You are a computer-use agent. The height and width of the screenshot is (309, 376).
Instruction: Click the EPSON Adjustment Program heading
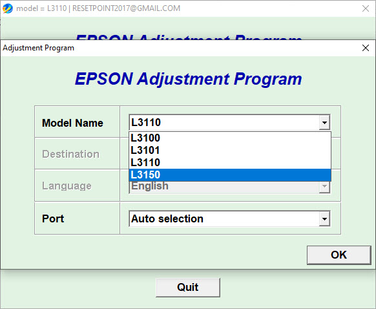point(188,79)
